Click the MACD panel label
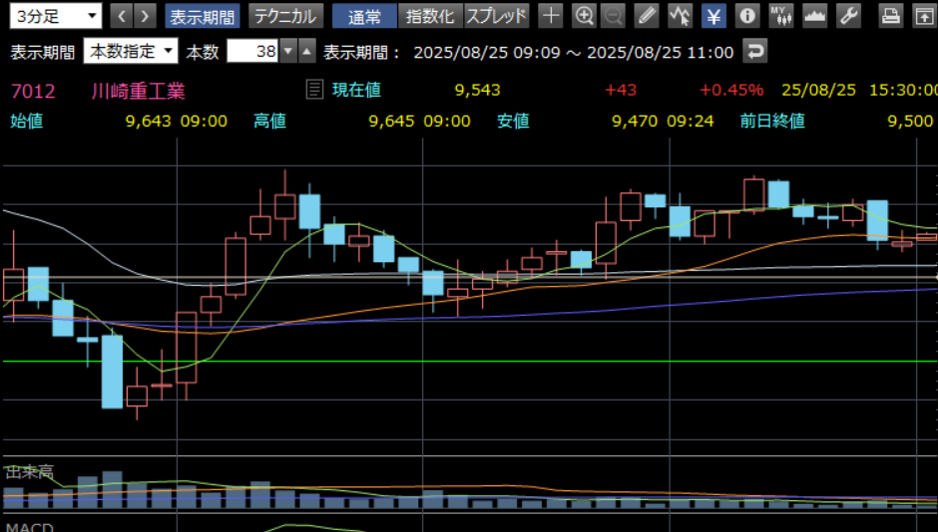The image size is (938, 532). (x=29, y=528)
